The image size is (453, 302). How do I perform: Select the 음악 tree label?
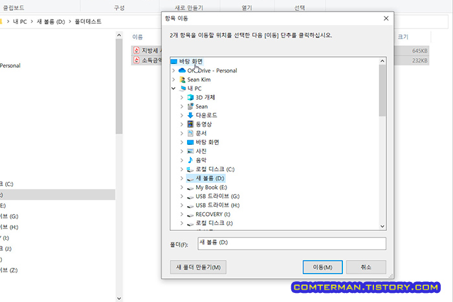tap(201, 160)
